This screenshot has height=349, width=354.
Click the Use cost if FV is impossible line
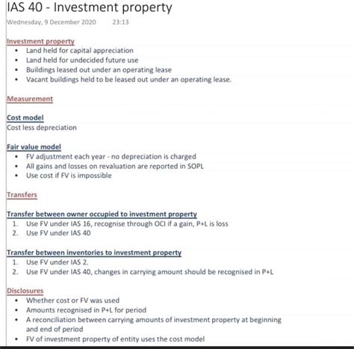point(69,176)
